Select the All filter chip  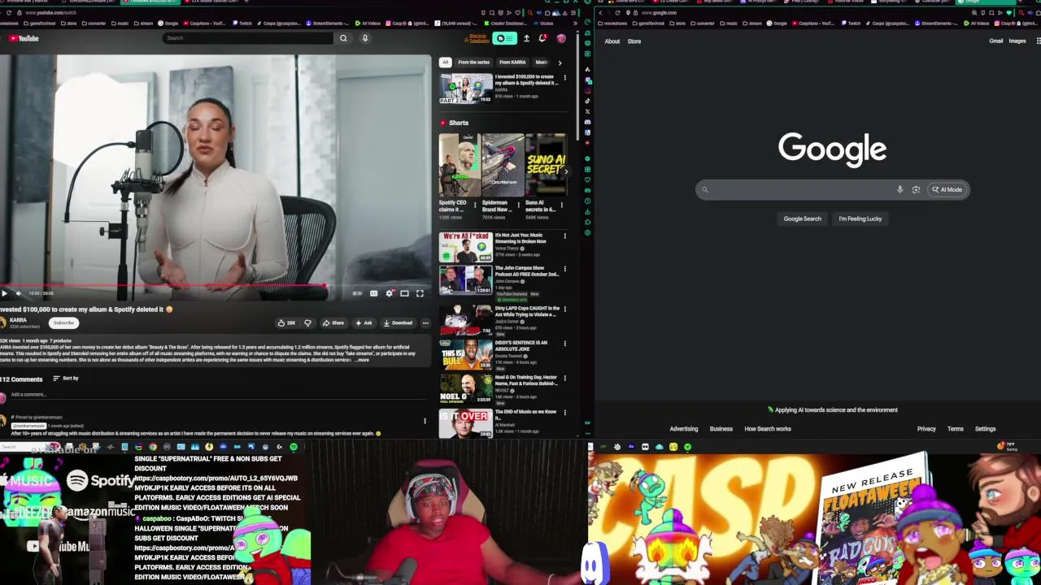pos(445,63)
